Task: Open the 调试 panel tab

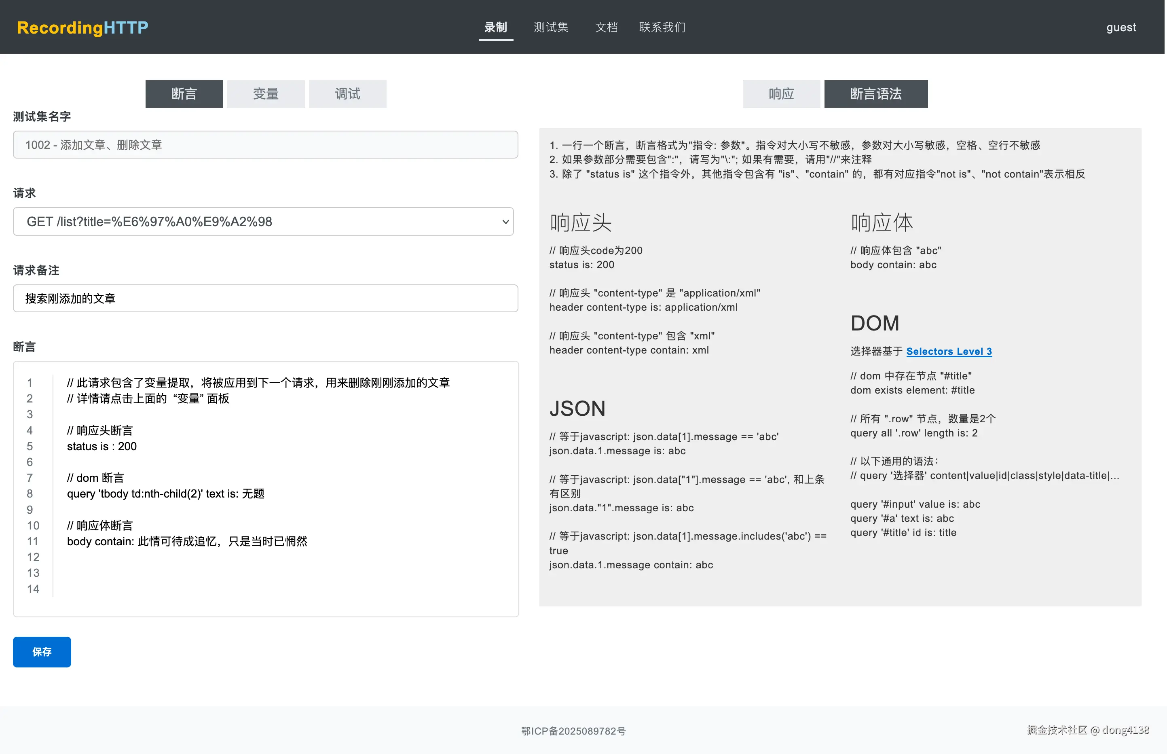Action: [347, 93]
